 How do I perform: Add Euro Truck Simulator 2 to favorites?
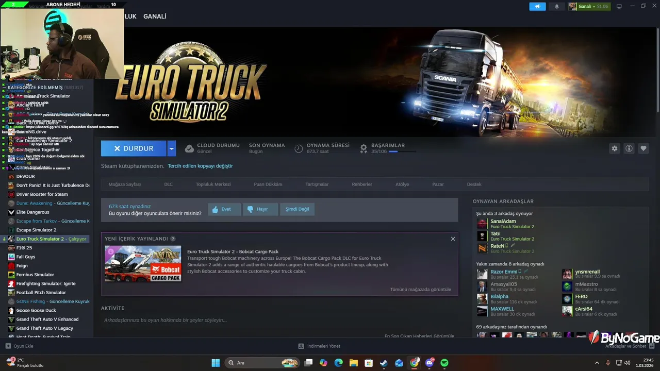tap(643, 148)
